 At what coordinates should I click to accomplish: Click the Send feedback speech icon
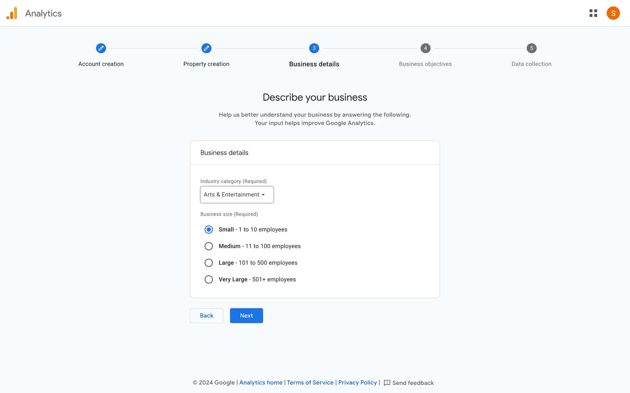point(387,383)
